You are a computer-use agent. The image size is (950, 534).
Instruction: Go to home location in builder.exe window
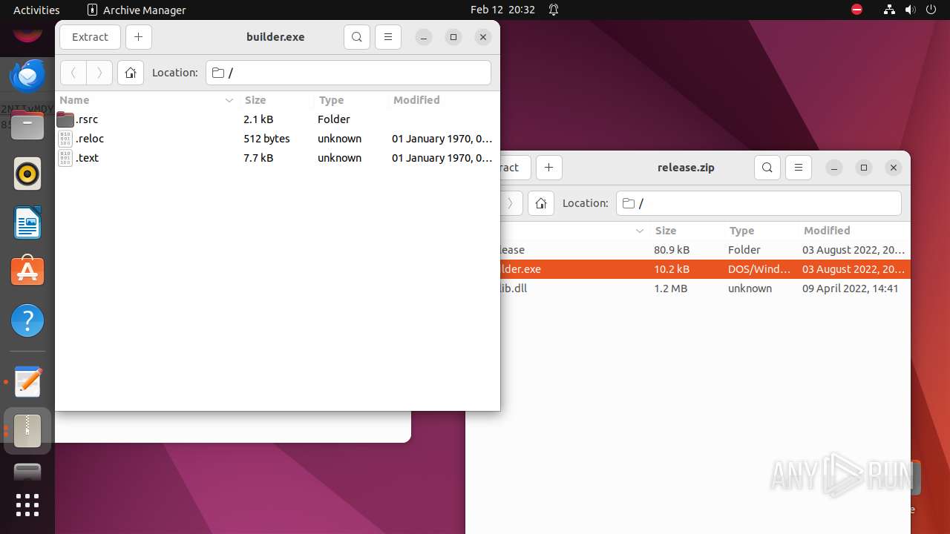(131, 73)
